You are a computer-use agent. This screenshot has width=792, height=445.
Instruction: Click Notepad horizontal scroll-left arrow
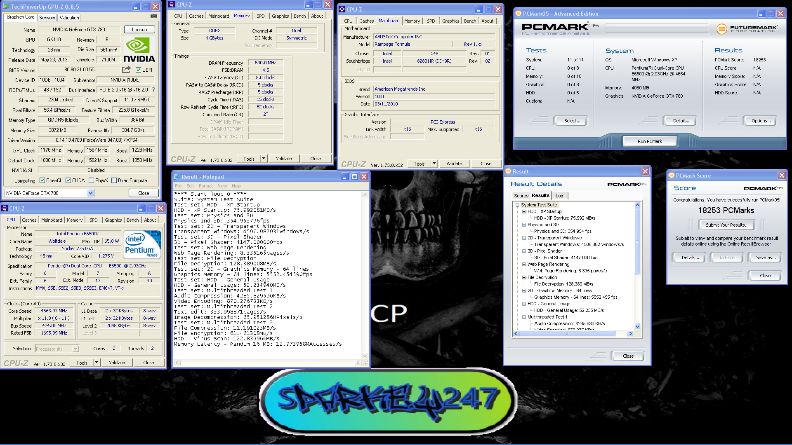pos(177,363)
